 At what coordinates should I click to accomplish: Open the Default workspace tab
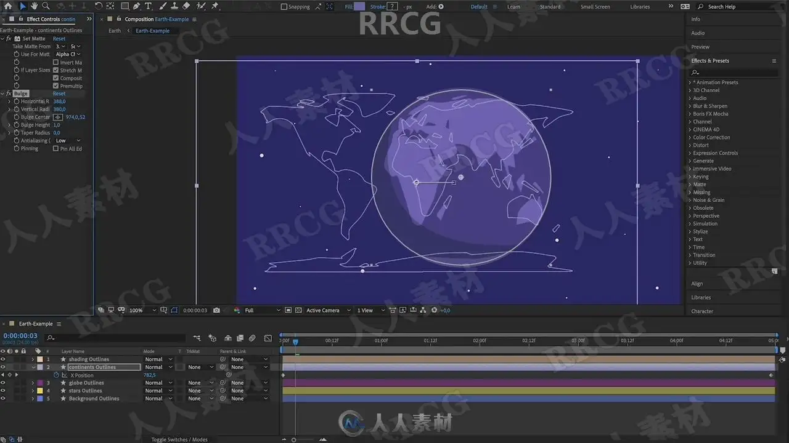point(479,7)
